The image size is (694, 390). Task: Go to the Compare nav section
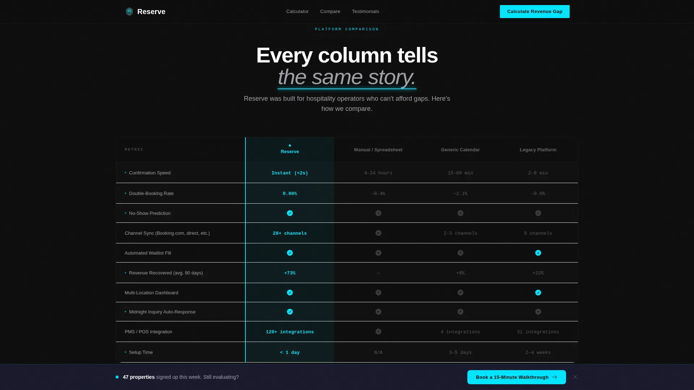tap(330, 12)
